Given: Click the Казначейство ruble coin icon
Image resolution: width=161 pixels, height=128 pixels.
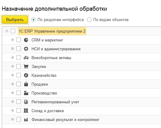Looking at the screenshot, I should click(x=26, y=75).
